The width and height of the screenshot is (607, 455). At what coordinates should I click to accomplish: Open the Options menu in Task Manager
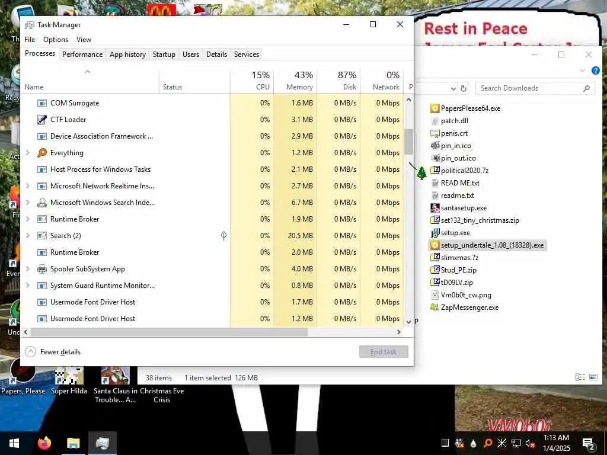pyautogui.click(x=56, y=40)
